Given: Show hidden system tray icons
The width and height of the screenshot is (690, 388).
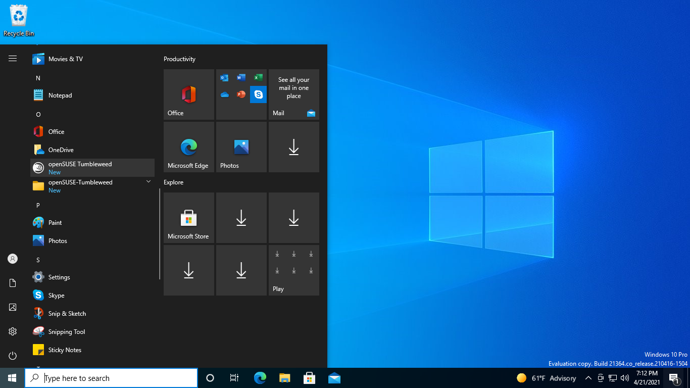Looking at the screenshot, I should click(588, 378).
